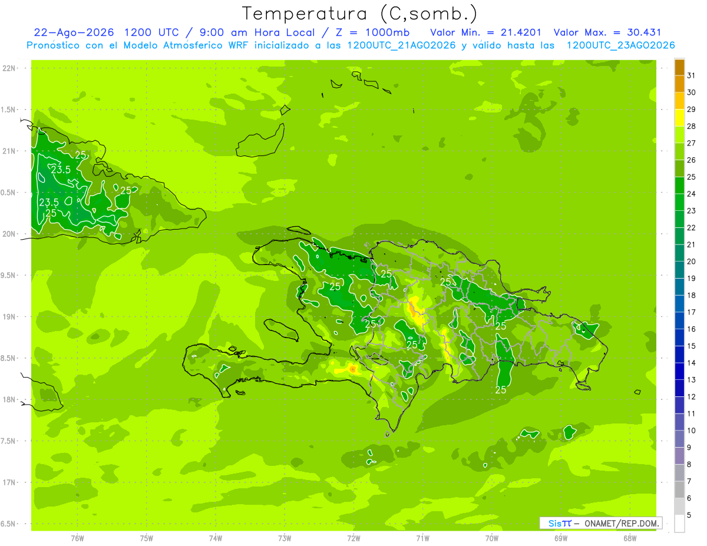Click the color bar segment between 6 and 7
The width and height of the screenshot is (707, 546).
coord(679,489)
